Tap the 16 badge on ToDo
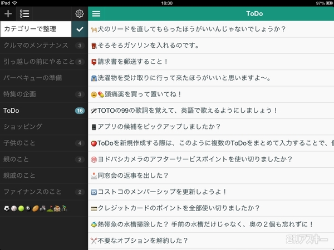 click(80, 111)
